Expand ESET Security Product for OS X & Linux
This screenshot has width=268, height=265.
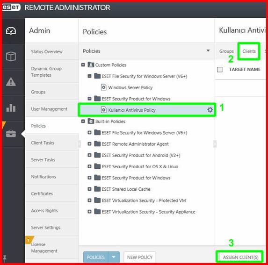coord(89,166)
